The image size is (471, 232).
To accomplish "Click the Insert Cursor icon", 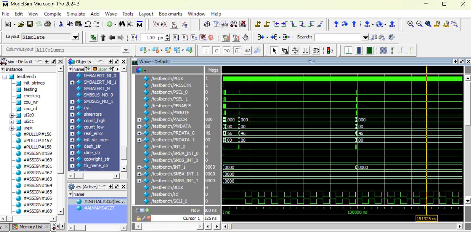I will (x=258, y=24).
